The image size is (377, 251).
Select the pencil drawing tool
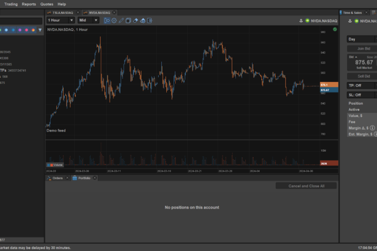(121, 20)
